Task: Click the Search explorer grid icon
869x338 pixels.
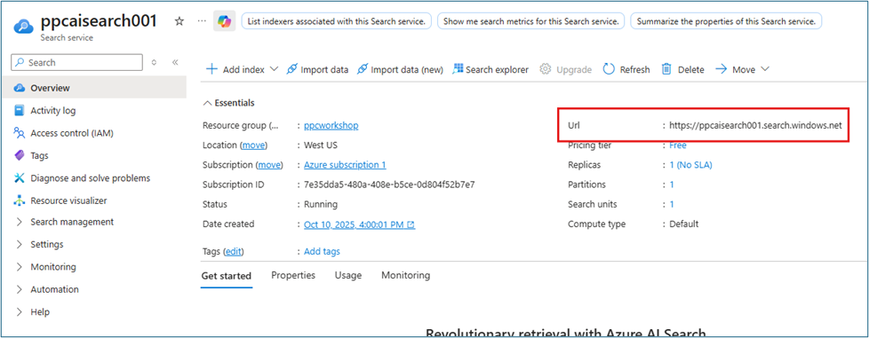Action: 458,69
